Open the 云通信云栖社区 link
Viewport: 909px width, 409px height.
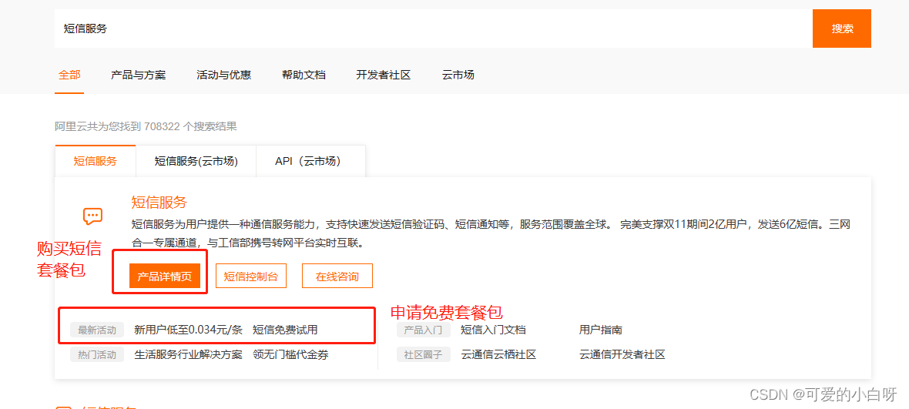[498, 354]
